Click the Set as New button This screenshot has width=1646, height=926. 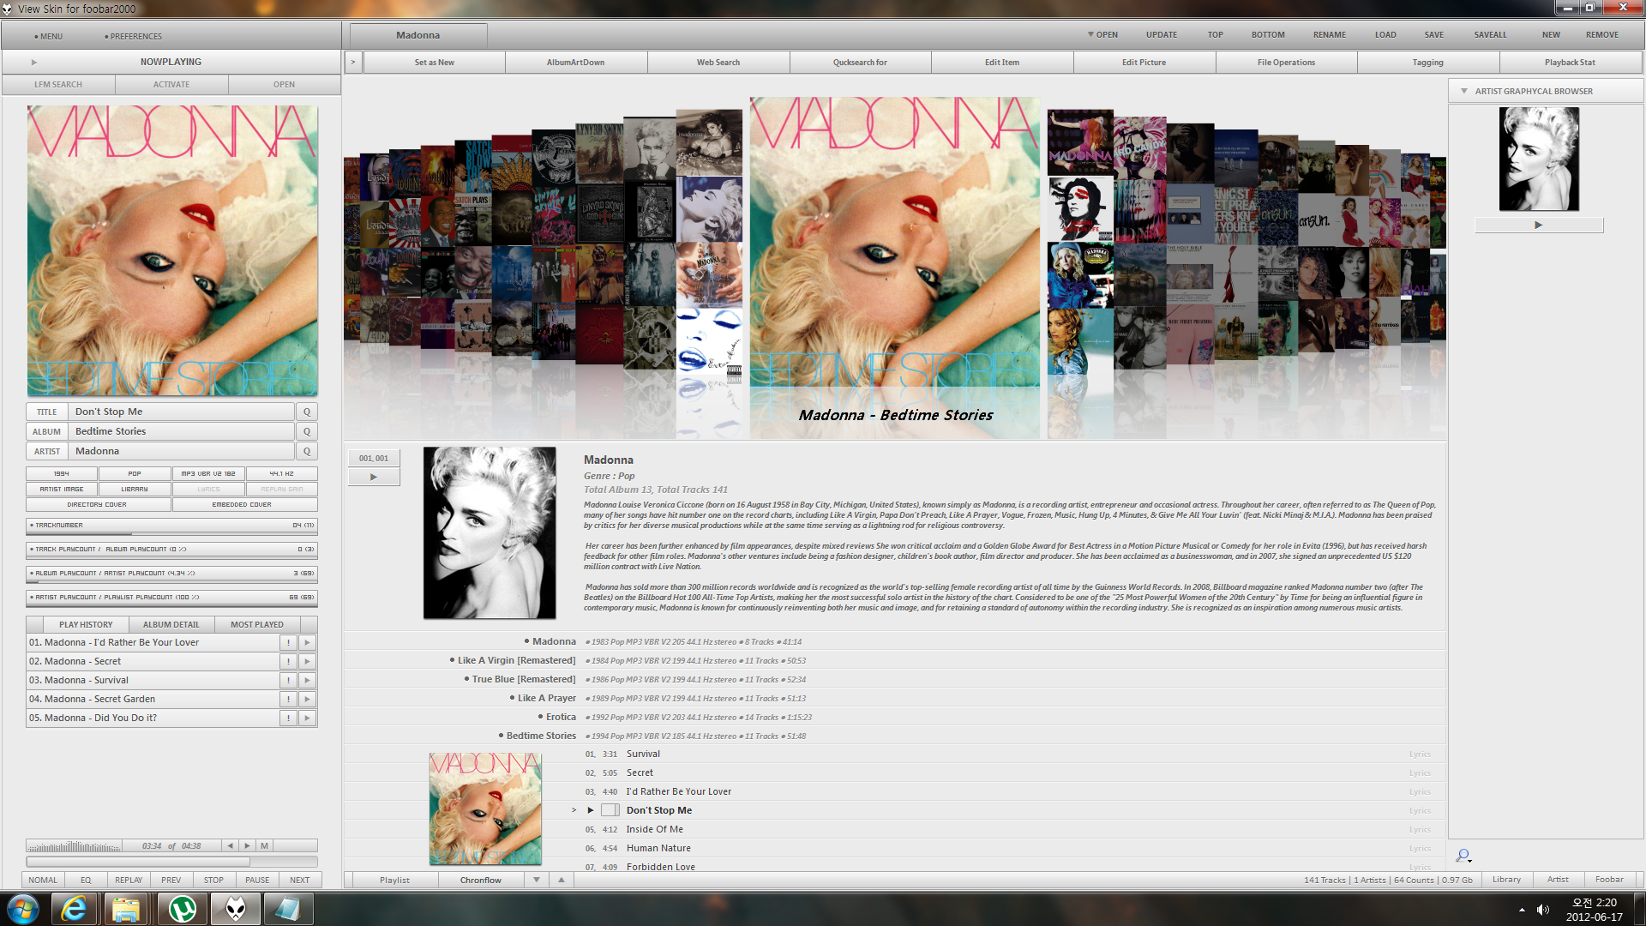pos(432,63)
